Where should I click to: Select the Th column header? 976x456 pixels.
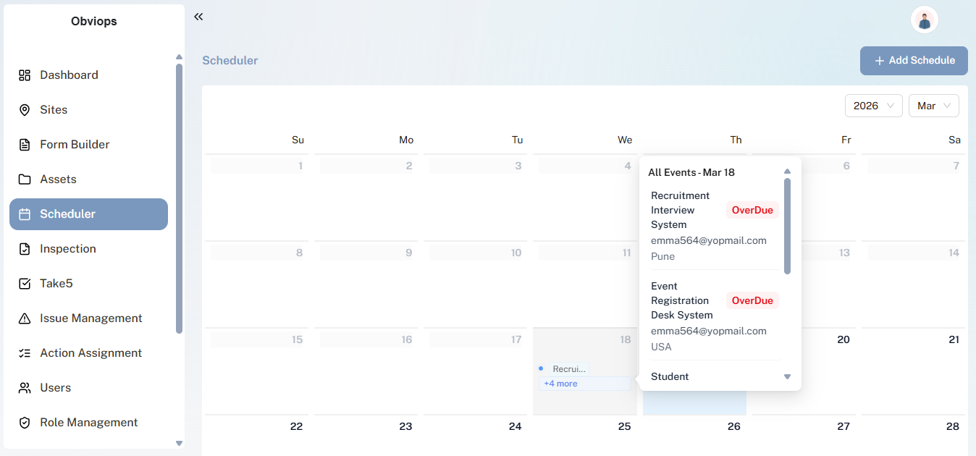point(736,139)
